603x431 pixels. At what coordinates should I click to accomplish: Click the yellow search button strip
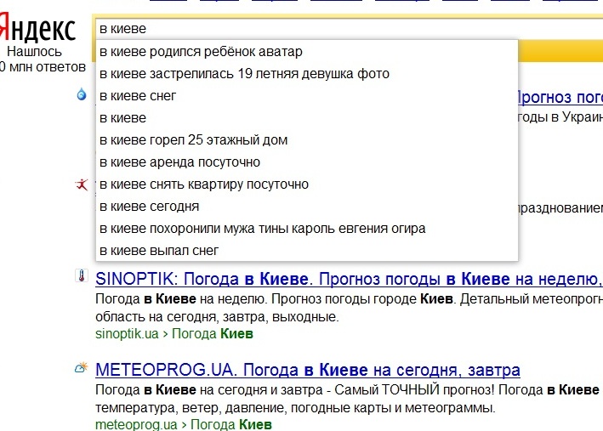click(560, 51)
